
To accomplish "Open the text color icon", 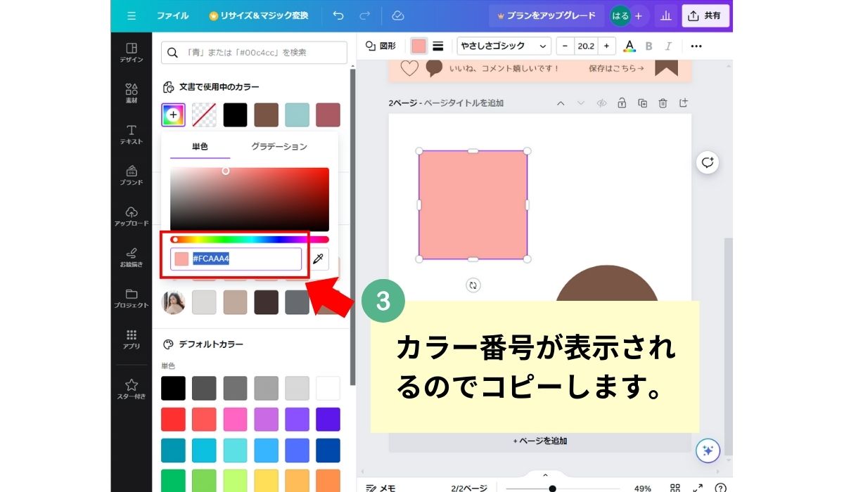I will tap(629, 46).
